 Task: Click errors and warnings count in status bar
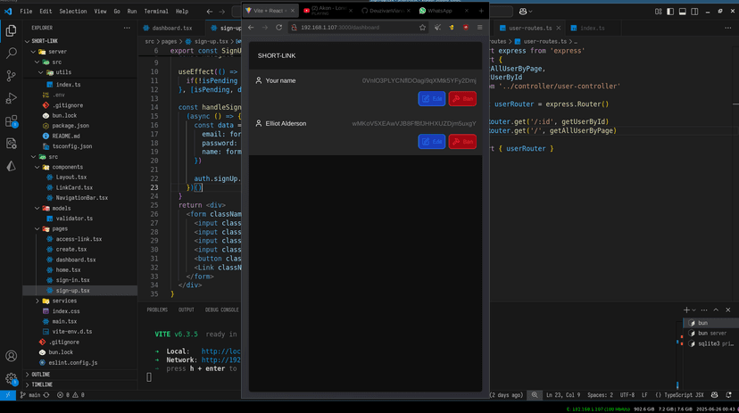coord(71,395)
